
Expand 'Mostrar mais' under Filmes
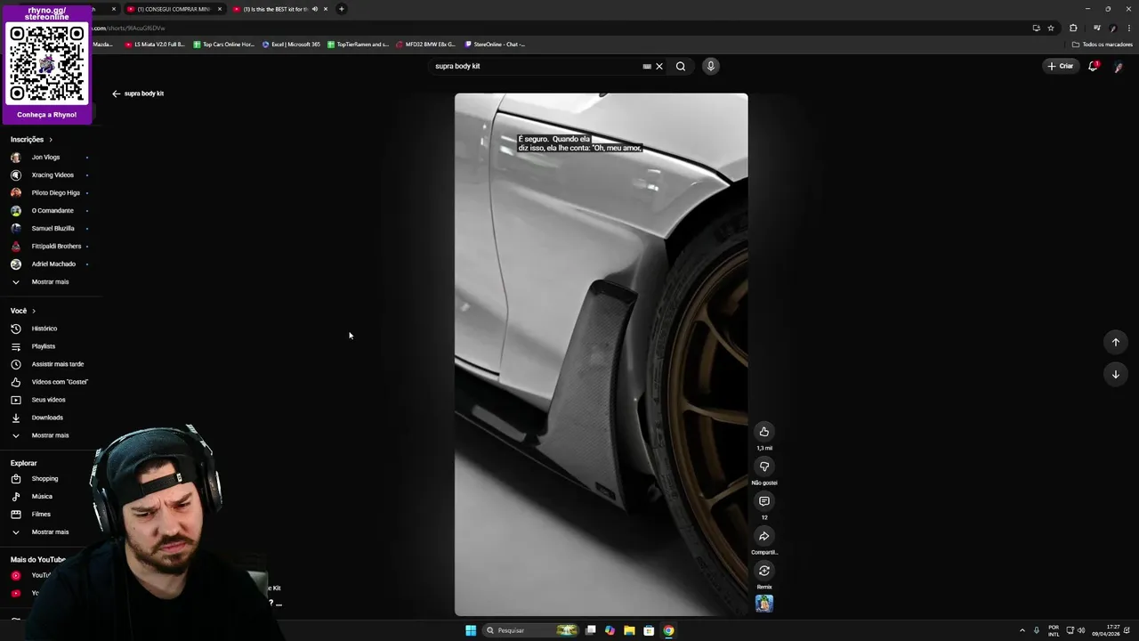(x=50, y=532)
